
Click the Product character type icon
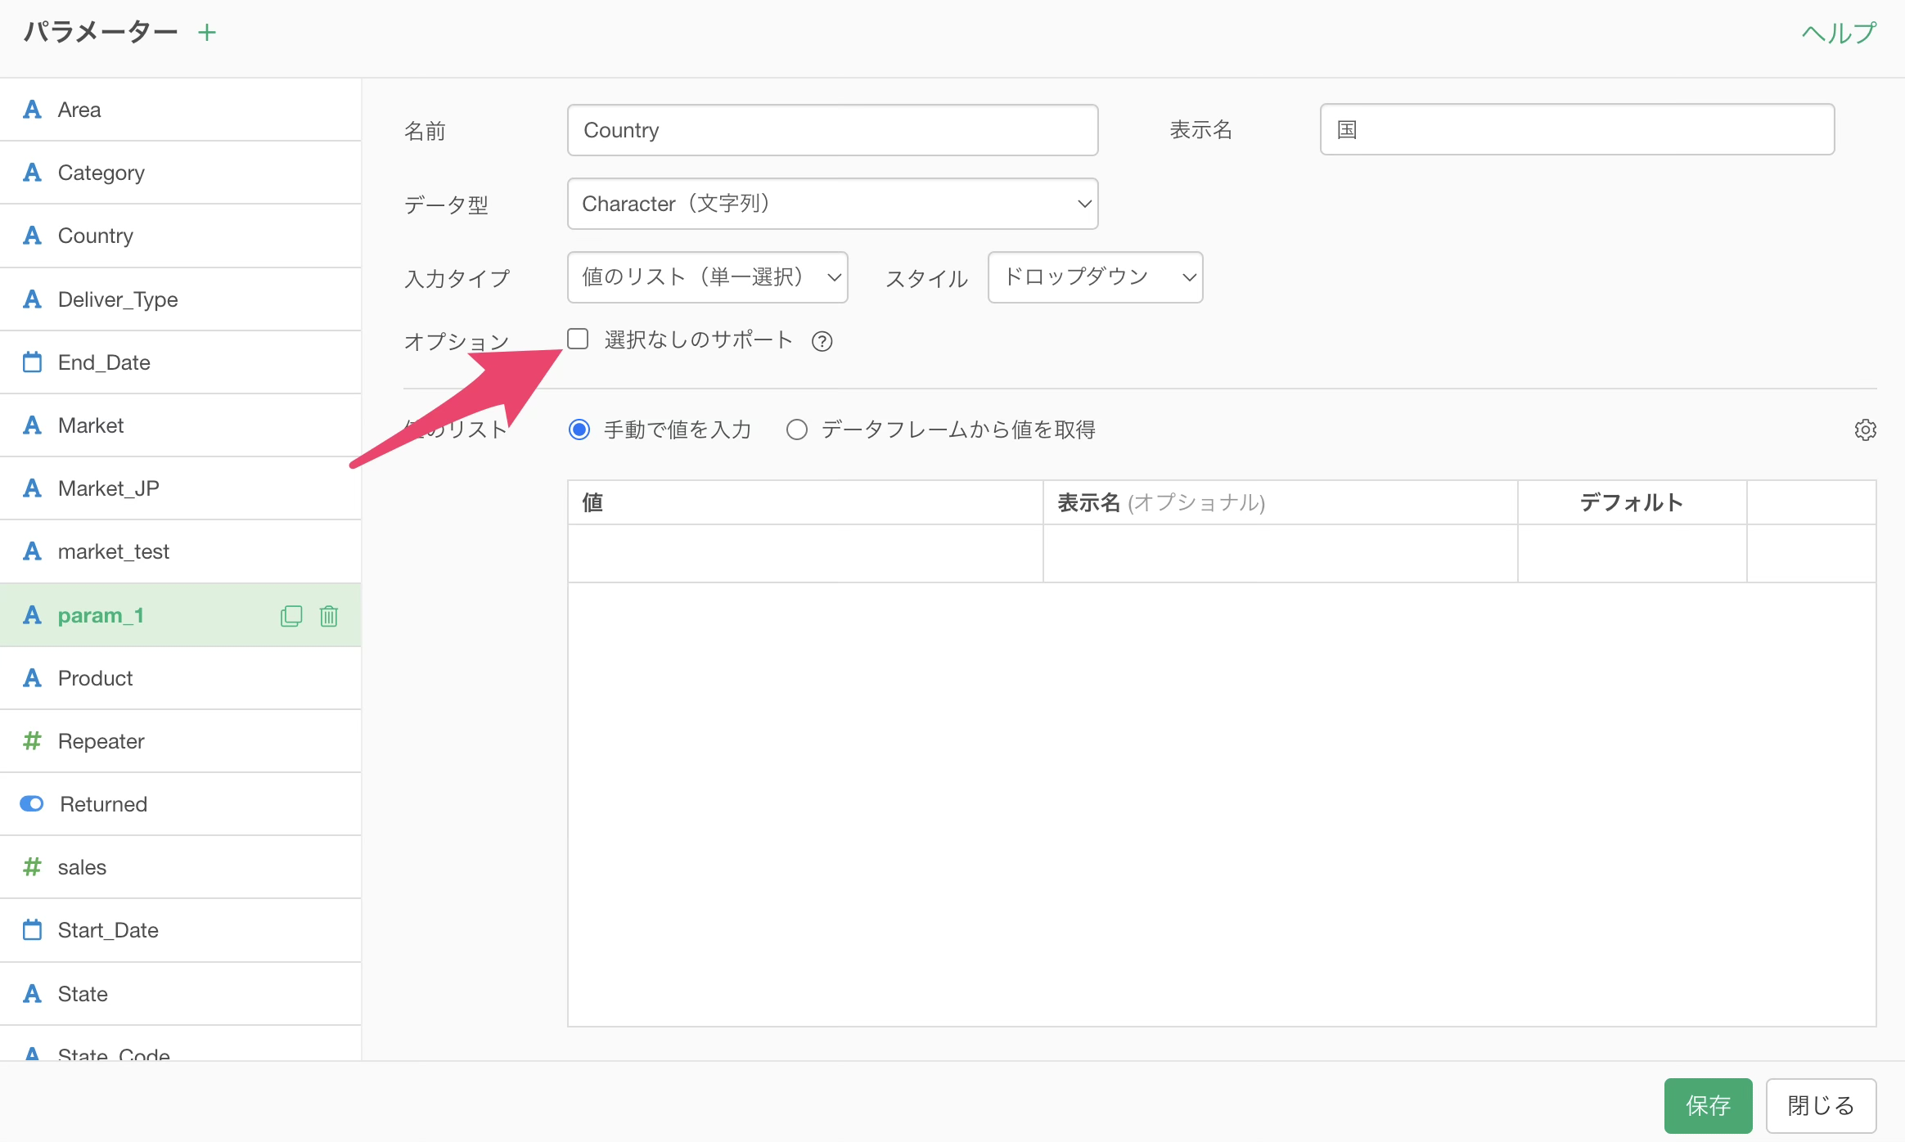click(x=32, y=678)
